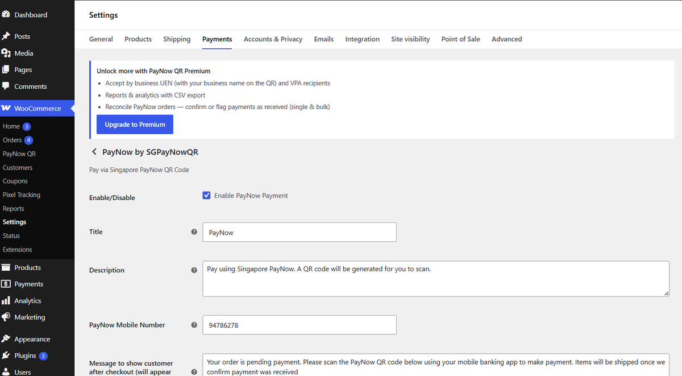This screenshot has height=376, width=682.
Task: Select the Payments tab
Action: [217, 39]
